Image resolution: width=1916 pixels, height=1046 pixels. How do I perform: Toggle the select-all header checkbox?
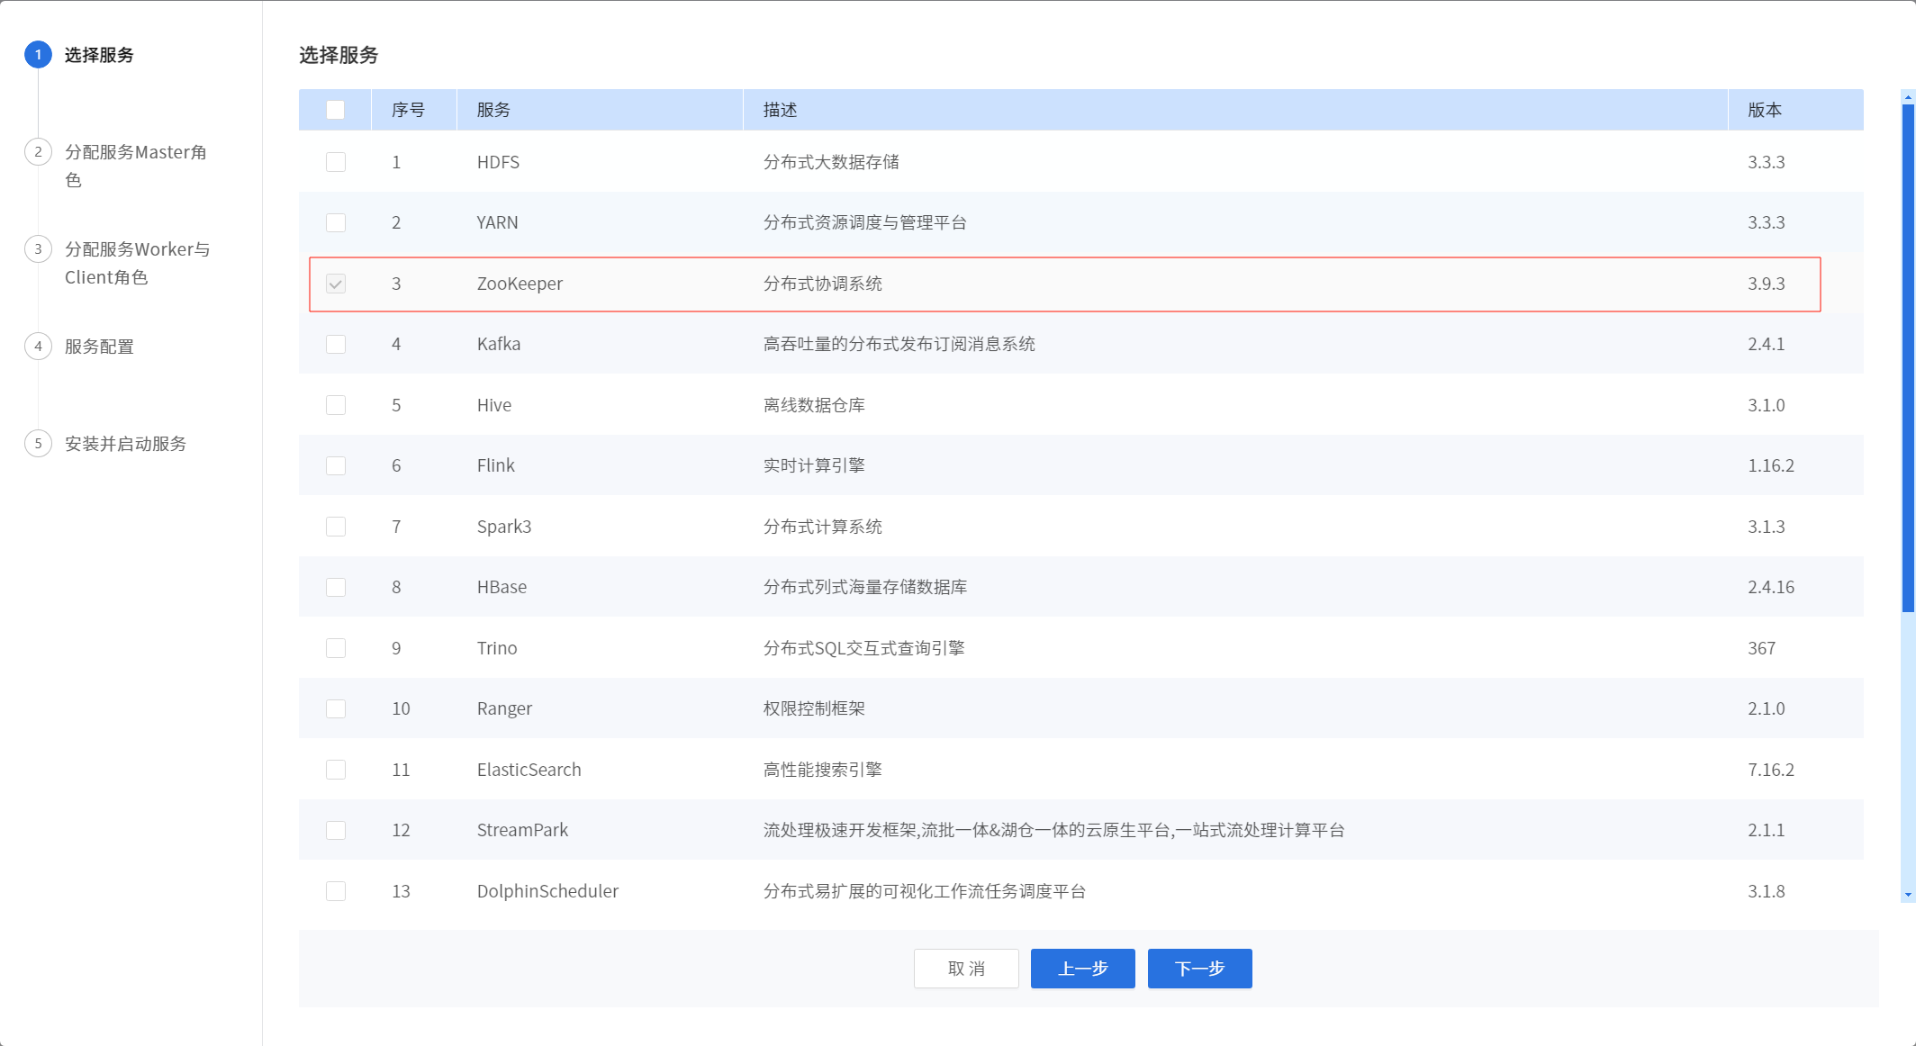pos(336,110)
